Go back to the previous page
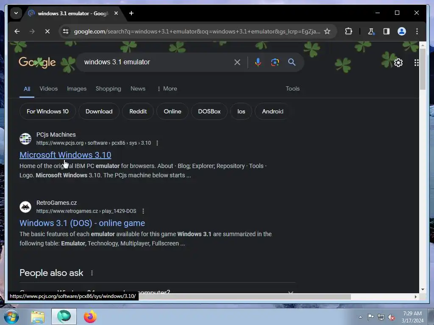Screen dimensions: 434x325 click(x=17, y=31)
